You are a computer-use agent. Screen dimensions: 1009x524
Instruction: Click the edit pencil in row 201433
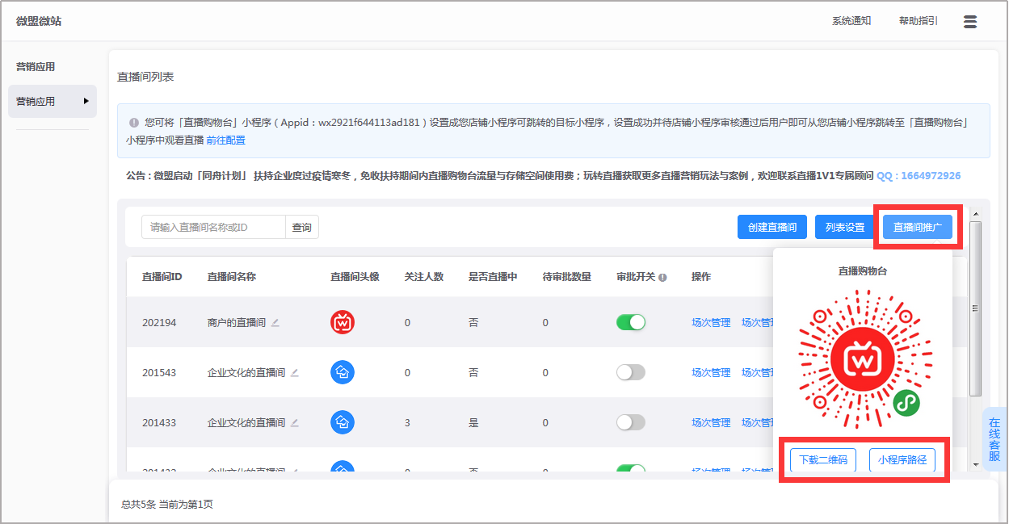click(x=295, y=423)
